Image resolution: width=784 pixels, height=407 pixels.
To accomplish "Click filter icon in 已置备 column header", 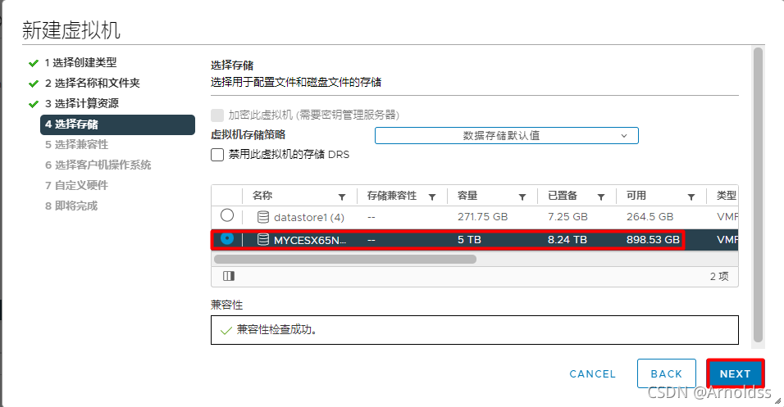I will [x=601, y=197].
